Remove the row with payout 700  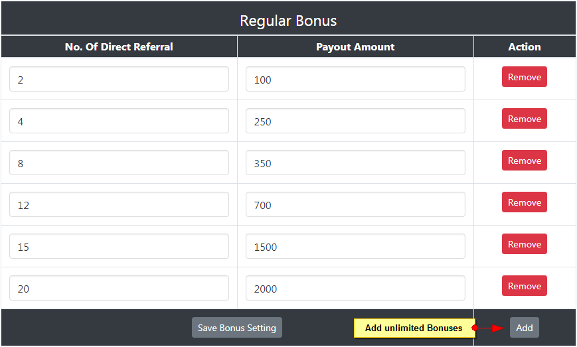pos(524,202)
